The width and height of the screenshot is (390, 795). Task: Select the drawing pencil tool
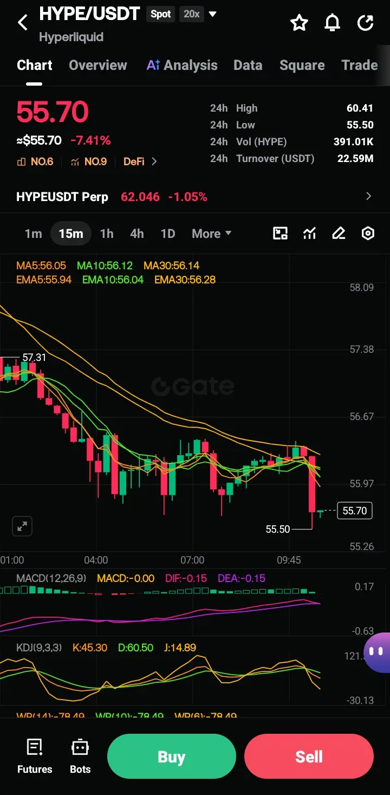[339, 234]
